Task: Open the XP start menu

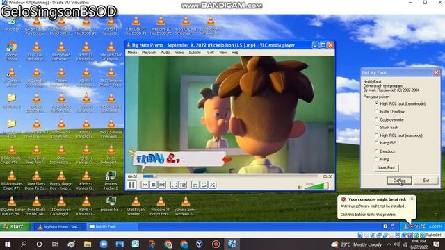Action: (x=15, y=226)
